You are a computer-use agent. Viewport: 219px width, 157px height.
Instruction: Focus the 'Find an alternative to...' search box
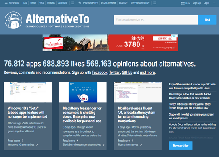(156, 20)
